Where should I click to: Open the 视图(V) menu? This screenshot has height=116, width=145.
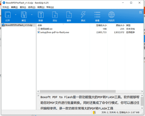41,7
